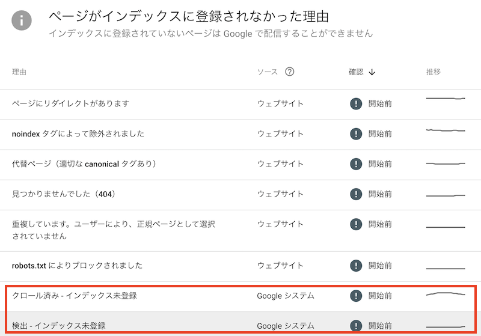The image size is (481, 336).
Task: Click the trend sparkline for the クロール済み row
Action: (x=446, y=294)
